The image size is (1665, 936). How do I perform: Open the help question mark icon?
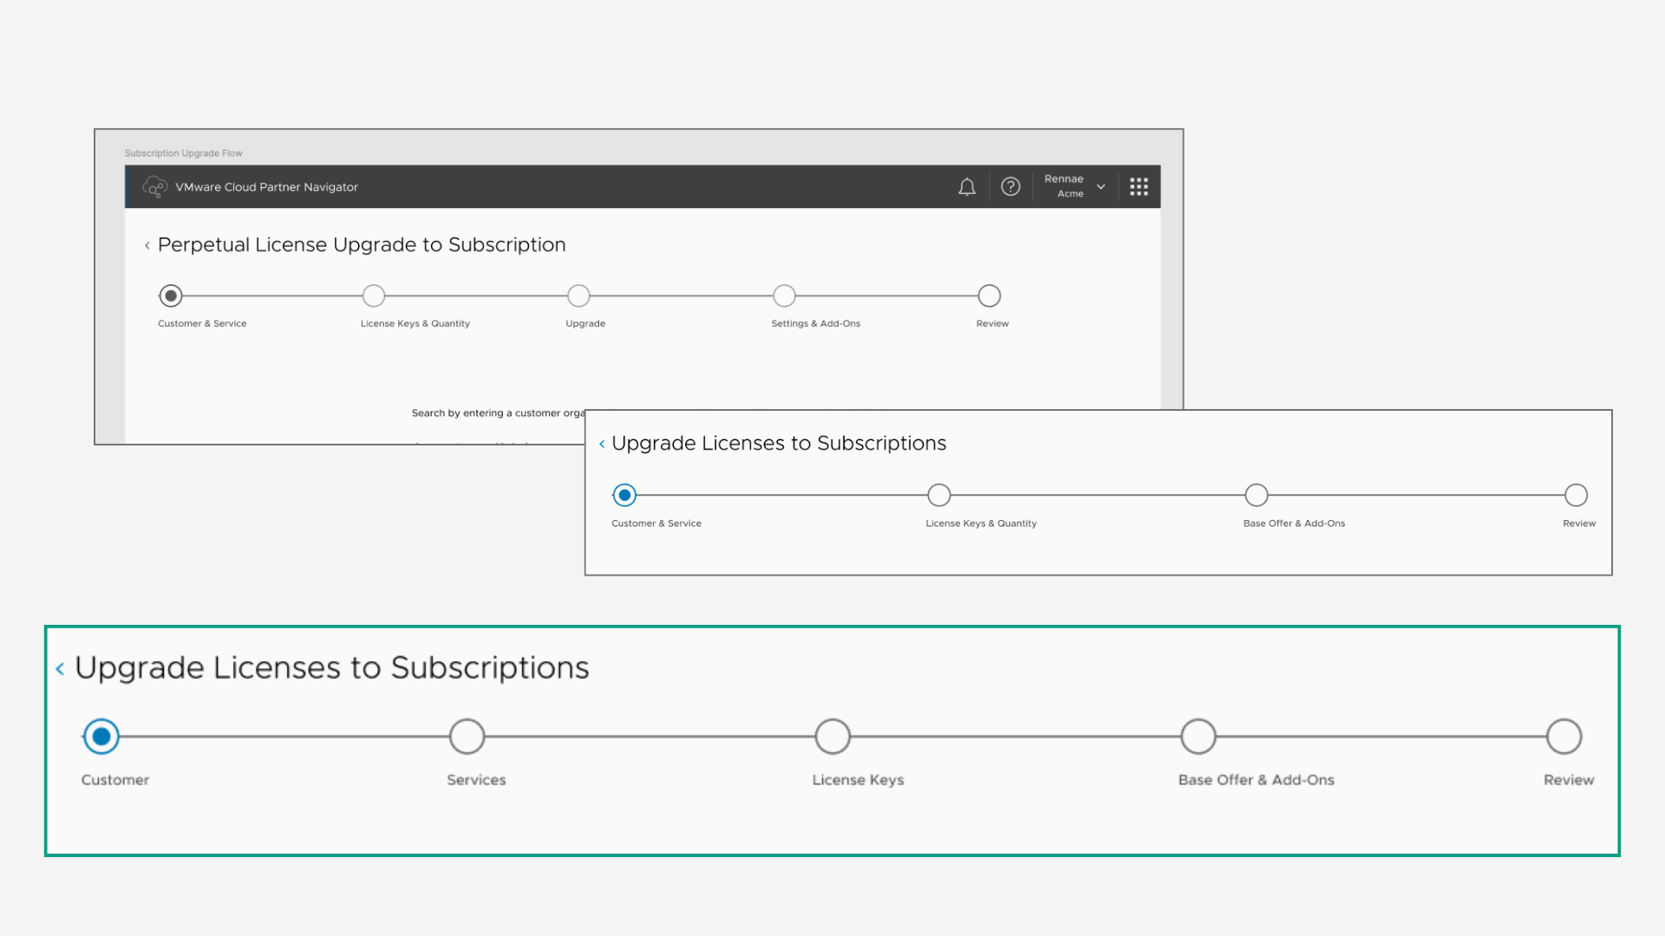[1010, 187]
